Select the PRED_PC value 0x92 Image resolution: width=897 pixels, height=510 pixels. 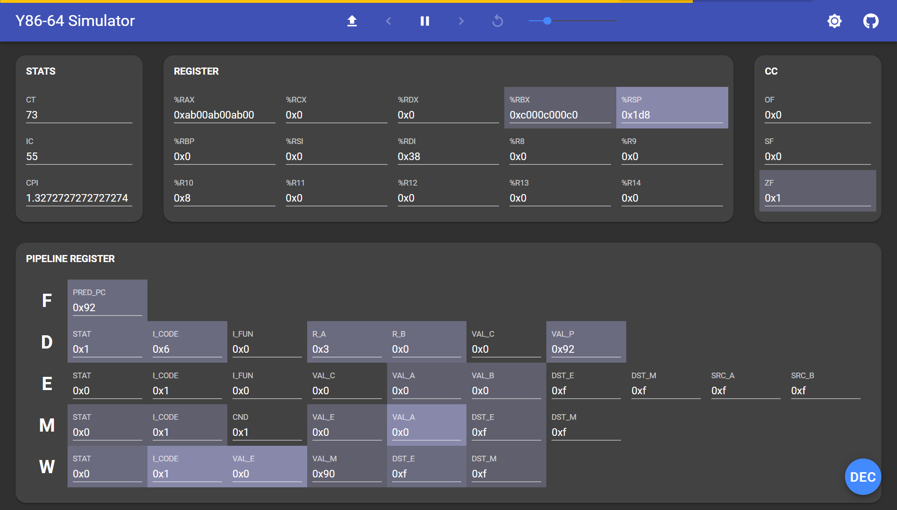[x=107, y=308]
